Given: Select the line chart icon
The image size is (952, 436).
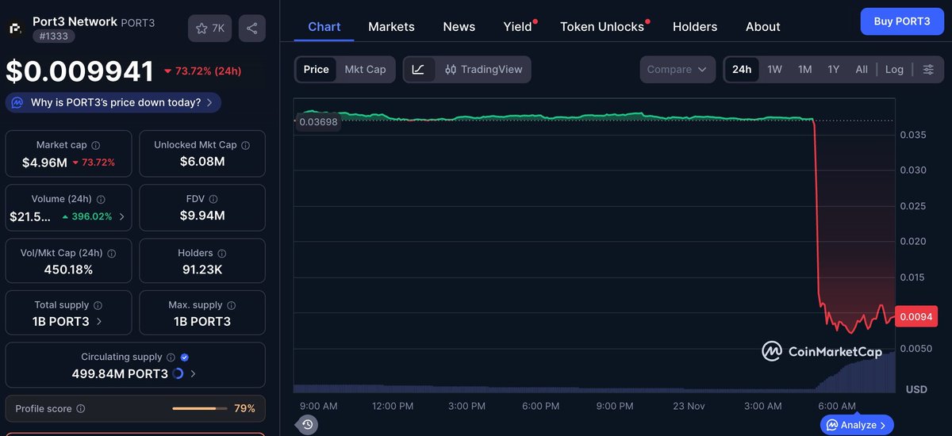Looking at the screenshot, I should coord(418,69).
